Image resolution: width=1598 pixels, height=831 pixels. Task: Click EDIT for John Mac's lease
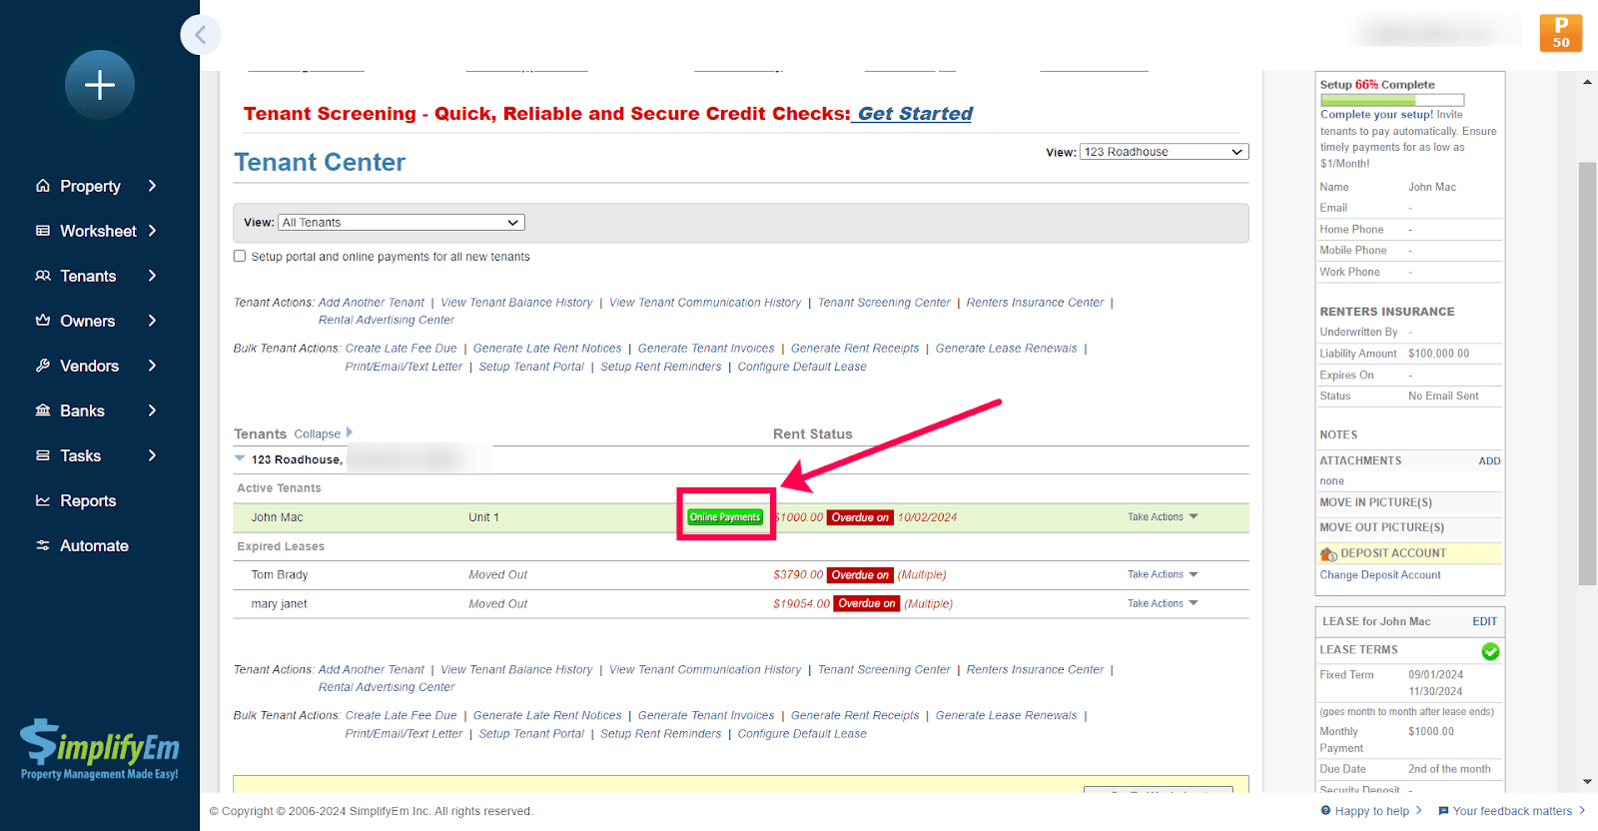(1484, 621)
